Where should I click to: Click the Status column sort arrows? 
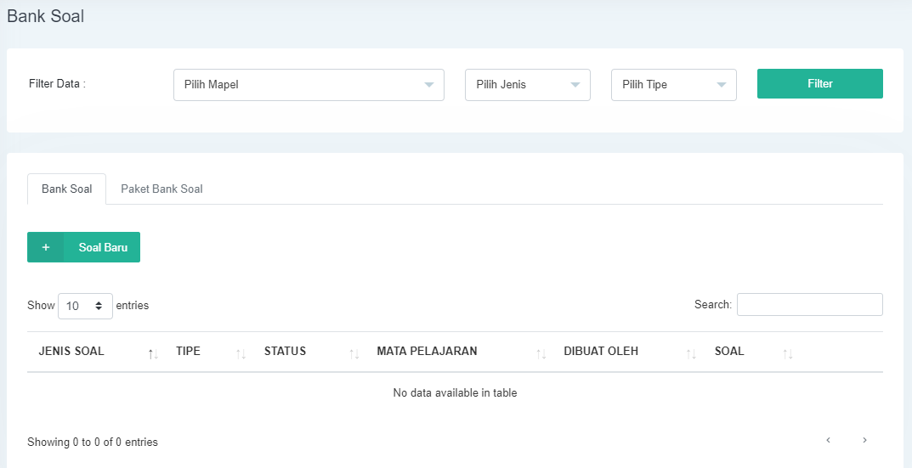(x=354, y=353)
